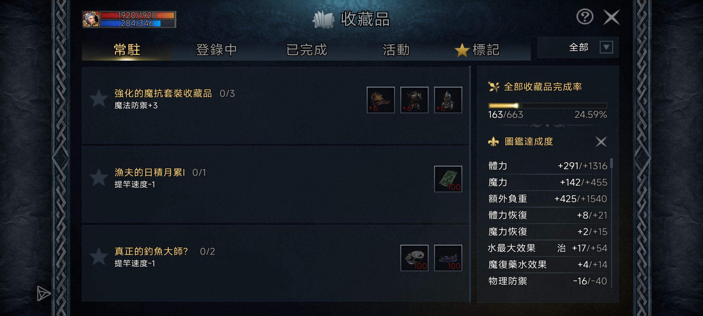Tap the player character portrait

coord(91,19)
